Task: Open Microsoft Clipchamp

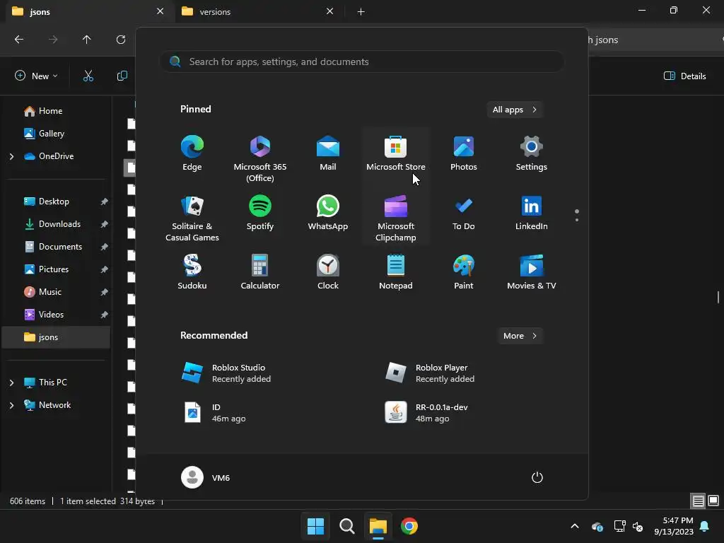Action: (396, 218)
